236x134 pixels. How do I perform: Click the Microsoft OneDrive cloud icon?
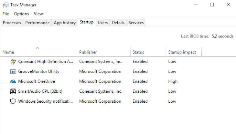[13, 81]
